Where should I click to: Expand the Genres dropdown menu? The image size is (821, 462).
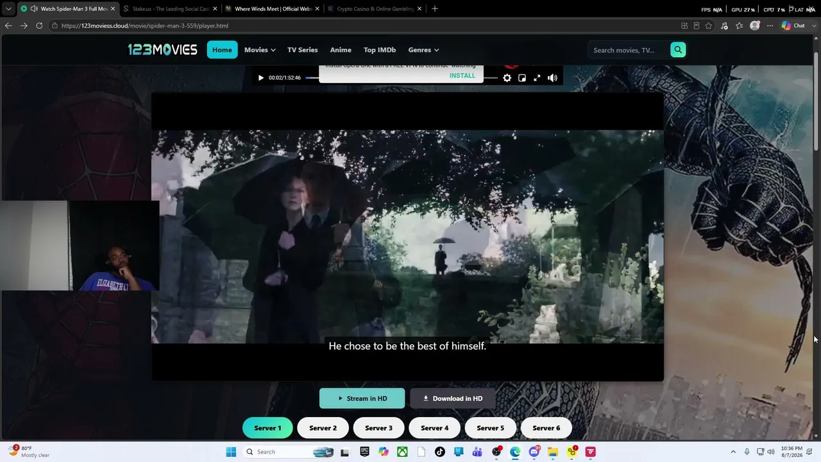(423, 49)
